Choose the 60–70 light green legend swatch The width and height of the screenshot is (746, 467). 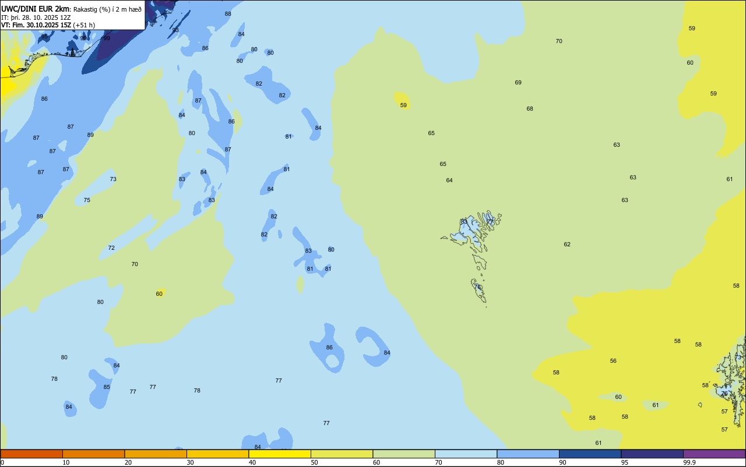coord(404,454)
